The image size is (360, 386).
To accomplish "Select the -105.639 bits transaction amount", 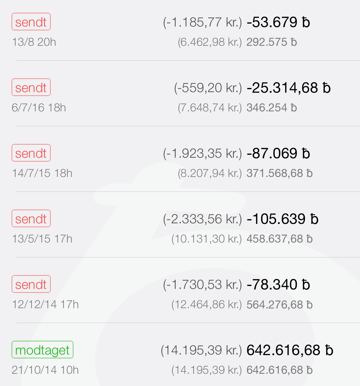I will pyautogui.click(x=282, y=219).
